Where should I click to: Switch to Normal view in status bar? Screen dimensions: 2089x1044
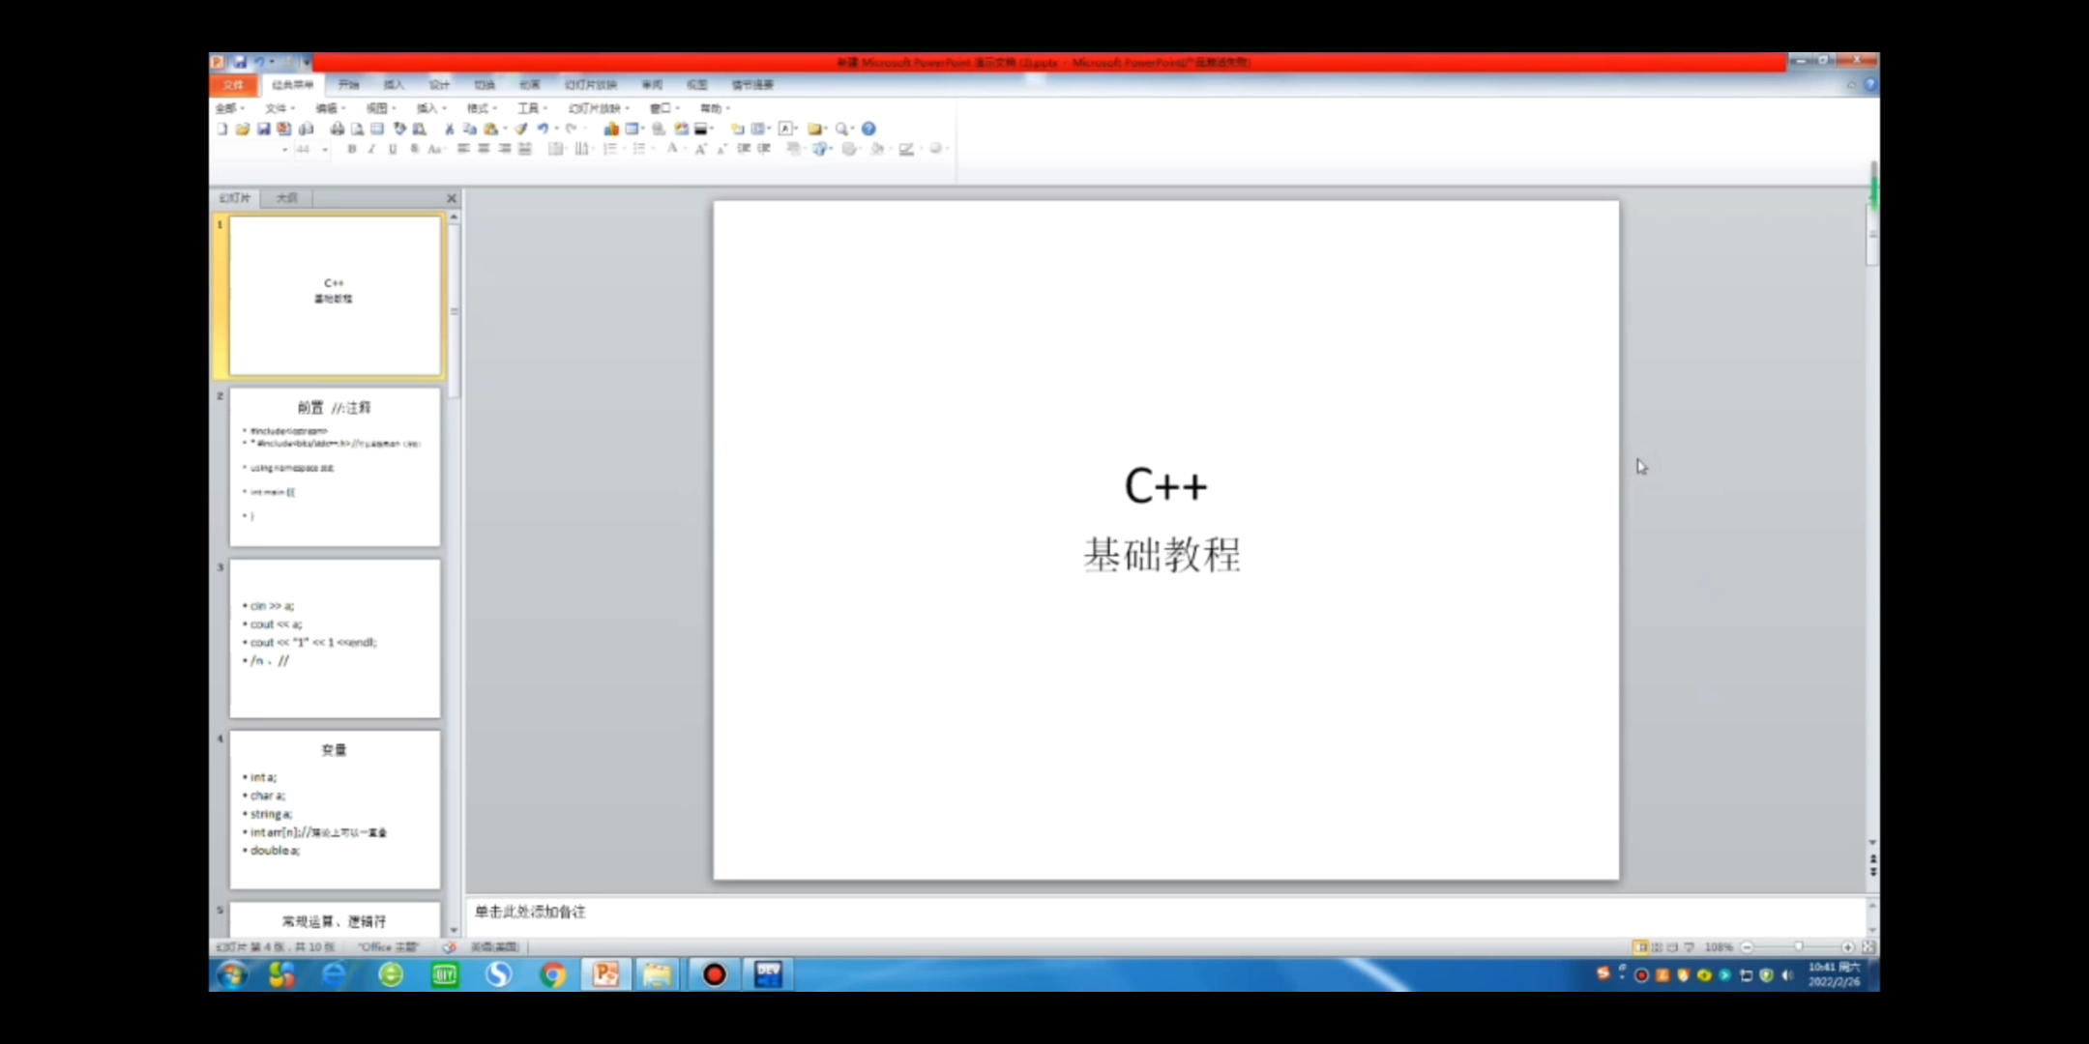(1640, 947)
